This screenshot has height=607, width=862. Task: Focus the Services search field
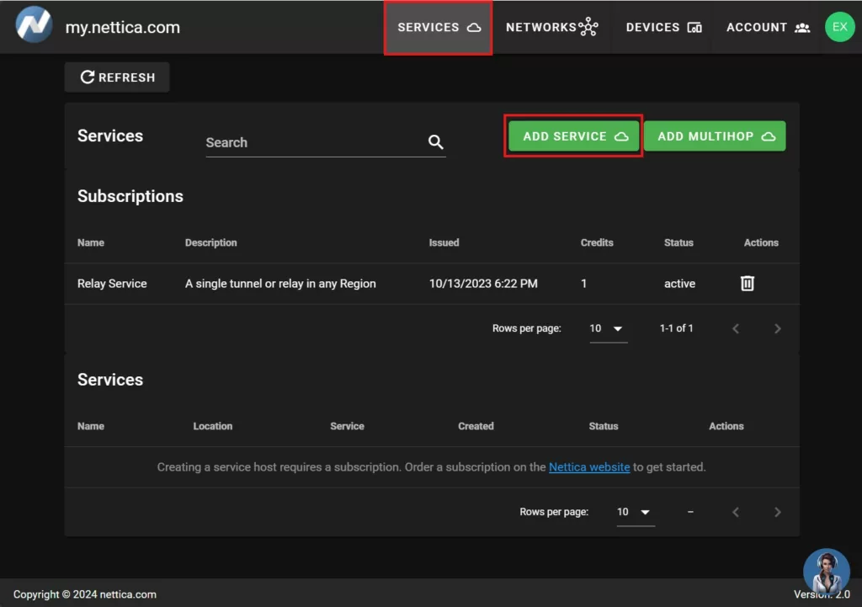point(311,142)
